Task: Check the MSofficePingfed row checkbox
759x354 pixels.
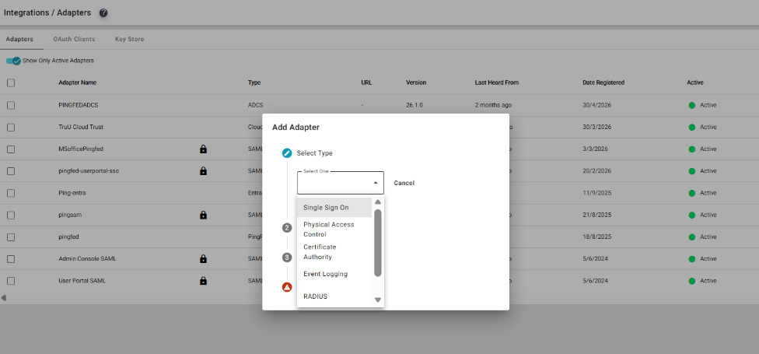Action: pyautogui.click(x=11, y=149)
